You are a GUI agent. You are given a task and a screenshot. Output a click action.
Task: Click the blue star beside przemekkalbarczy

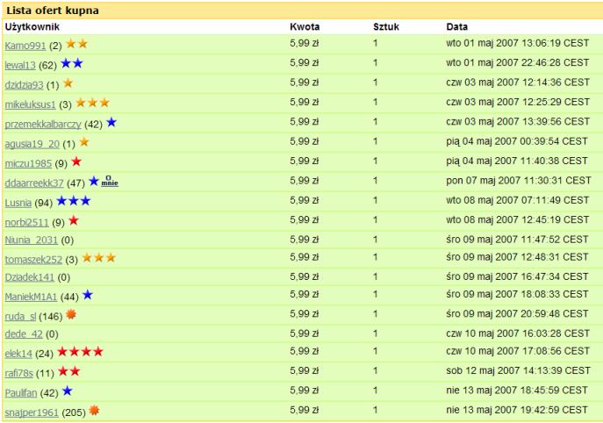tap(111, 122)
